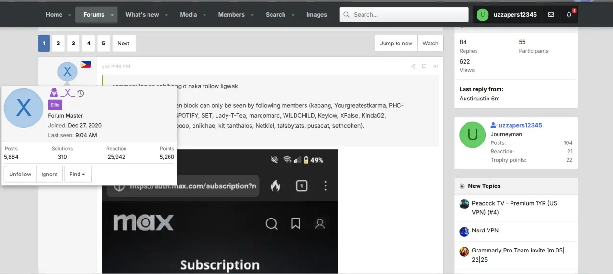The height and width of the screenshot is (274, 613).
Task: Open the Images navigation item
Action: tap(317, 15)
